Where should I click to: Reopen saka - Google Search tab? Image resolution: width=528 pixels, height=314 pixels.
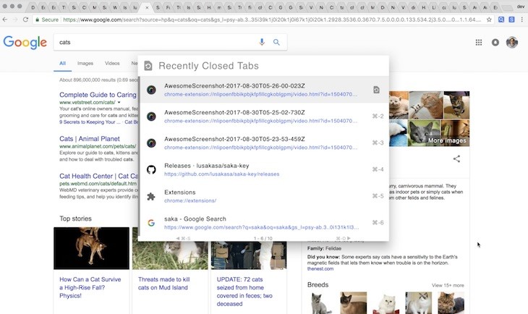(264, 223)
